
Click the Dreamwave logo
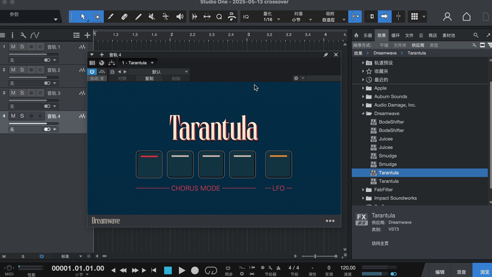pos(106,221)
